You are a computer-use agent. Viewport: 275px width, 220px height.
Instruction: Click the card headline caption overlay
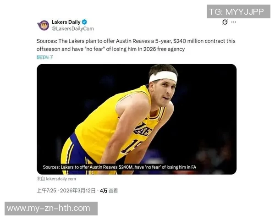click(x=120, y=167)
